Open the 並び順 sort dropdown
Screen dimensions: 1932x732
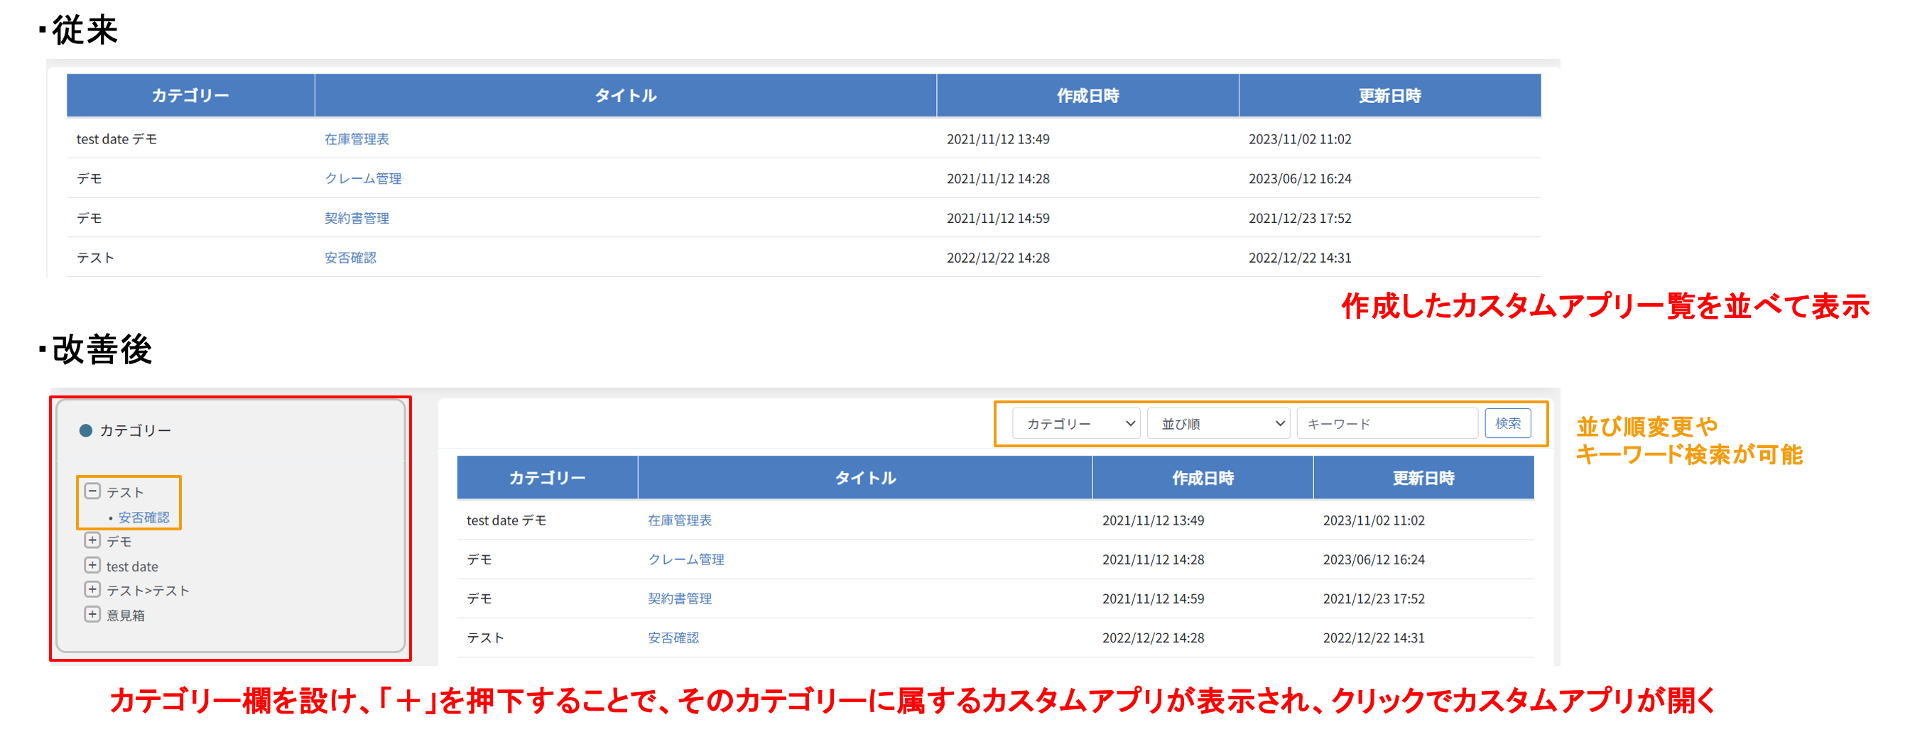click(1218, 424)
